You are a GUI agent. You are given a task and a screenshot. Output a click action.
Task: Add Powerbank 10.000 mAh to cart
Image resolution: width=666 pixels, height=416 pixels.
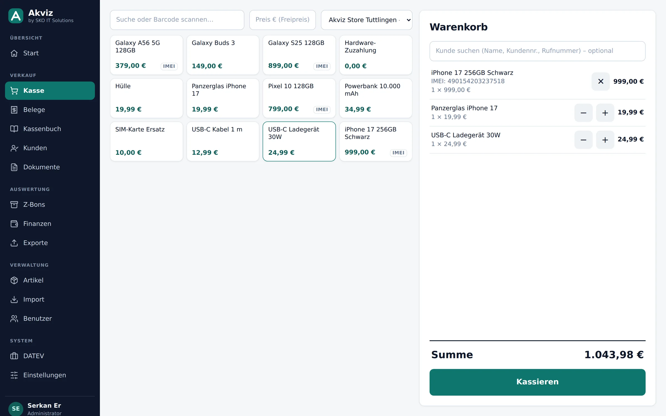click(376, 98)
